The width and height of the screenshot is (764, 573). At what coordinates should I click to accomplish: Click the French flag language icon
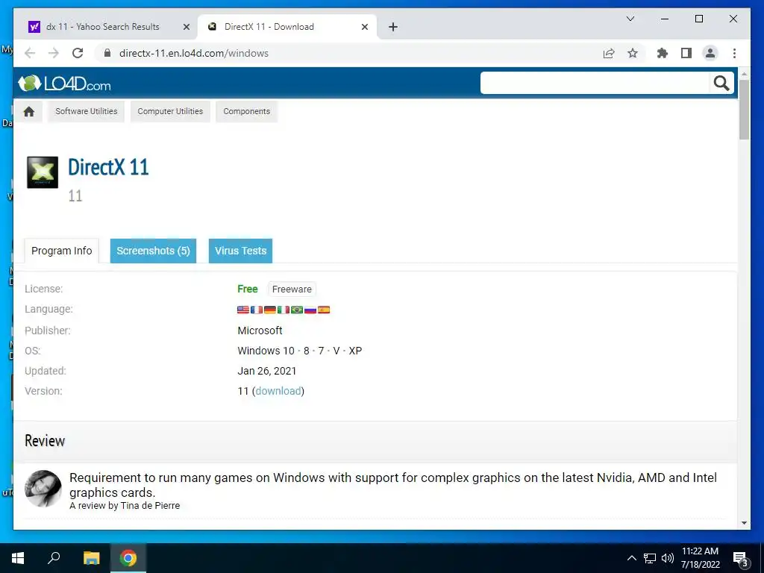[257, 310]
